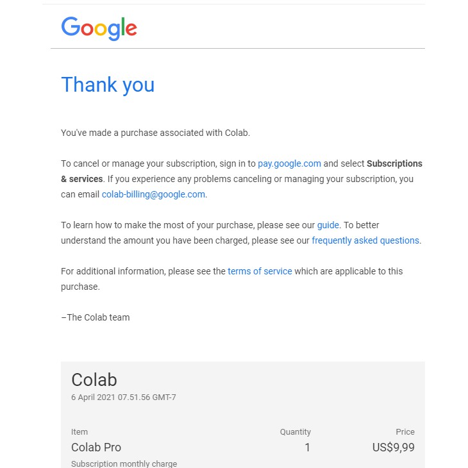This screenshot has height=468, width=468.
Task: Click the purchase associated with Colab sentence
Action: click(x=155, y=133)
